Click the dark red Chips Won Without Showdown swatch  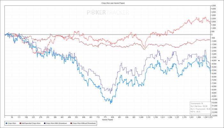pos(71,123)
